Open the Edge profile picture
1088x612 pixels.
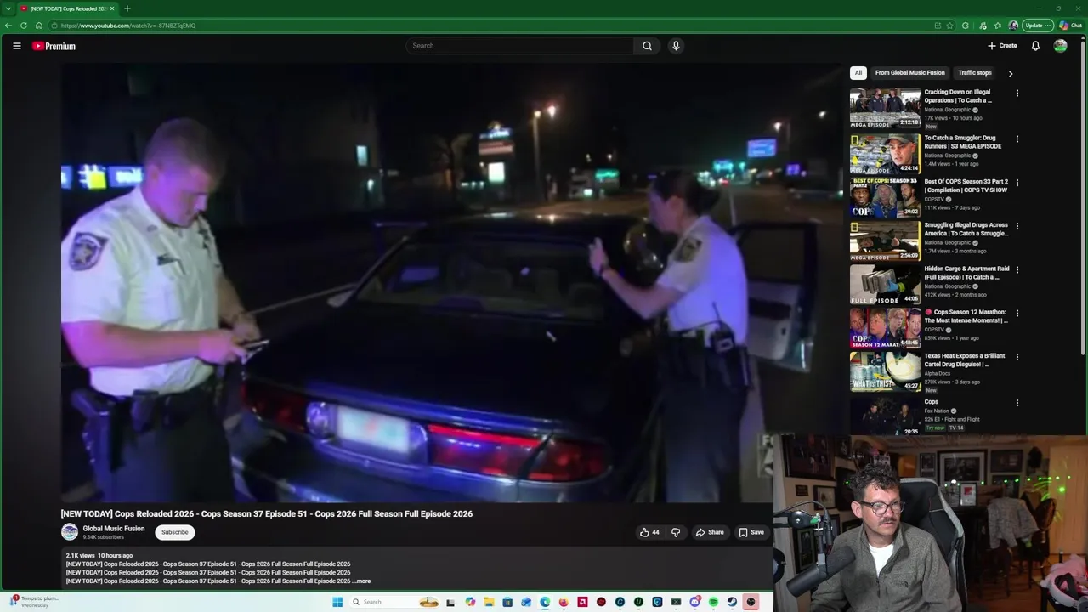(1013, 25)
